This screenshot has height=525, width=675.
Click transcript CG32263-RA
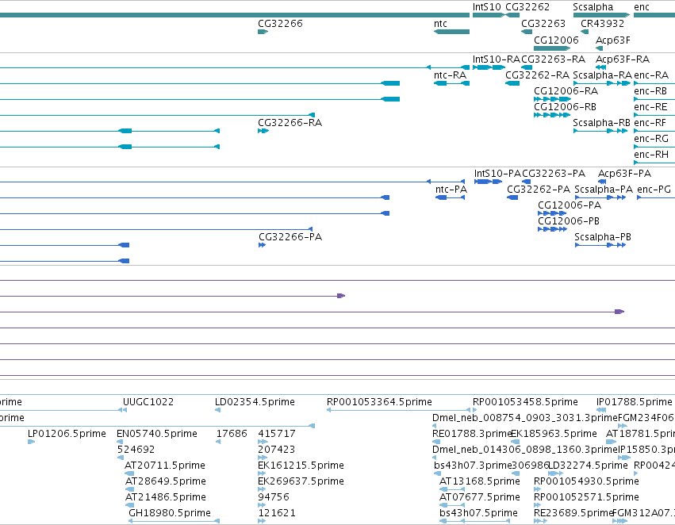coord(553,59)
